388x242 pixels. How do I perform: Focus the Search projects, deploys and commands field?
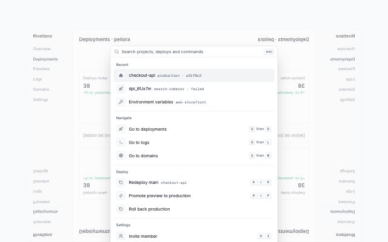click(x=192, y=52)
